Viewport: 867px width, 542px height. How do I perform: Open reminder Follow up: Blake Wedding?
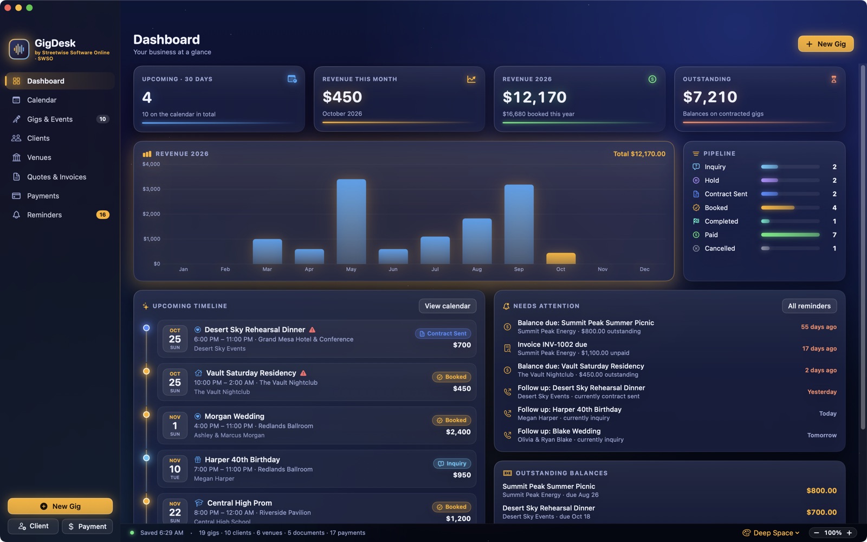(x=670, y=435)
